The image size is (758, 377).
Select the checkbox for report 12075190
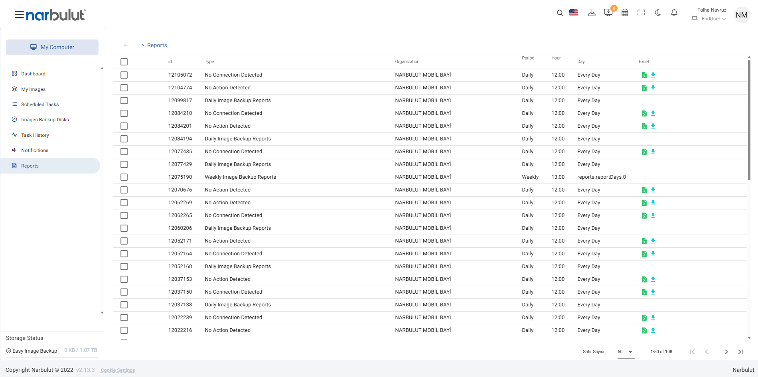point(124,177)
